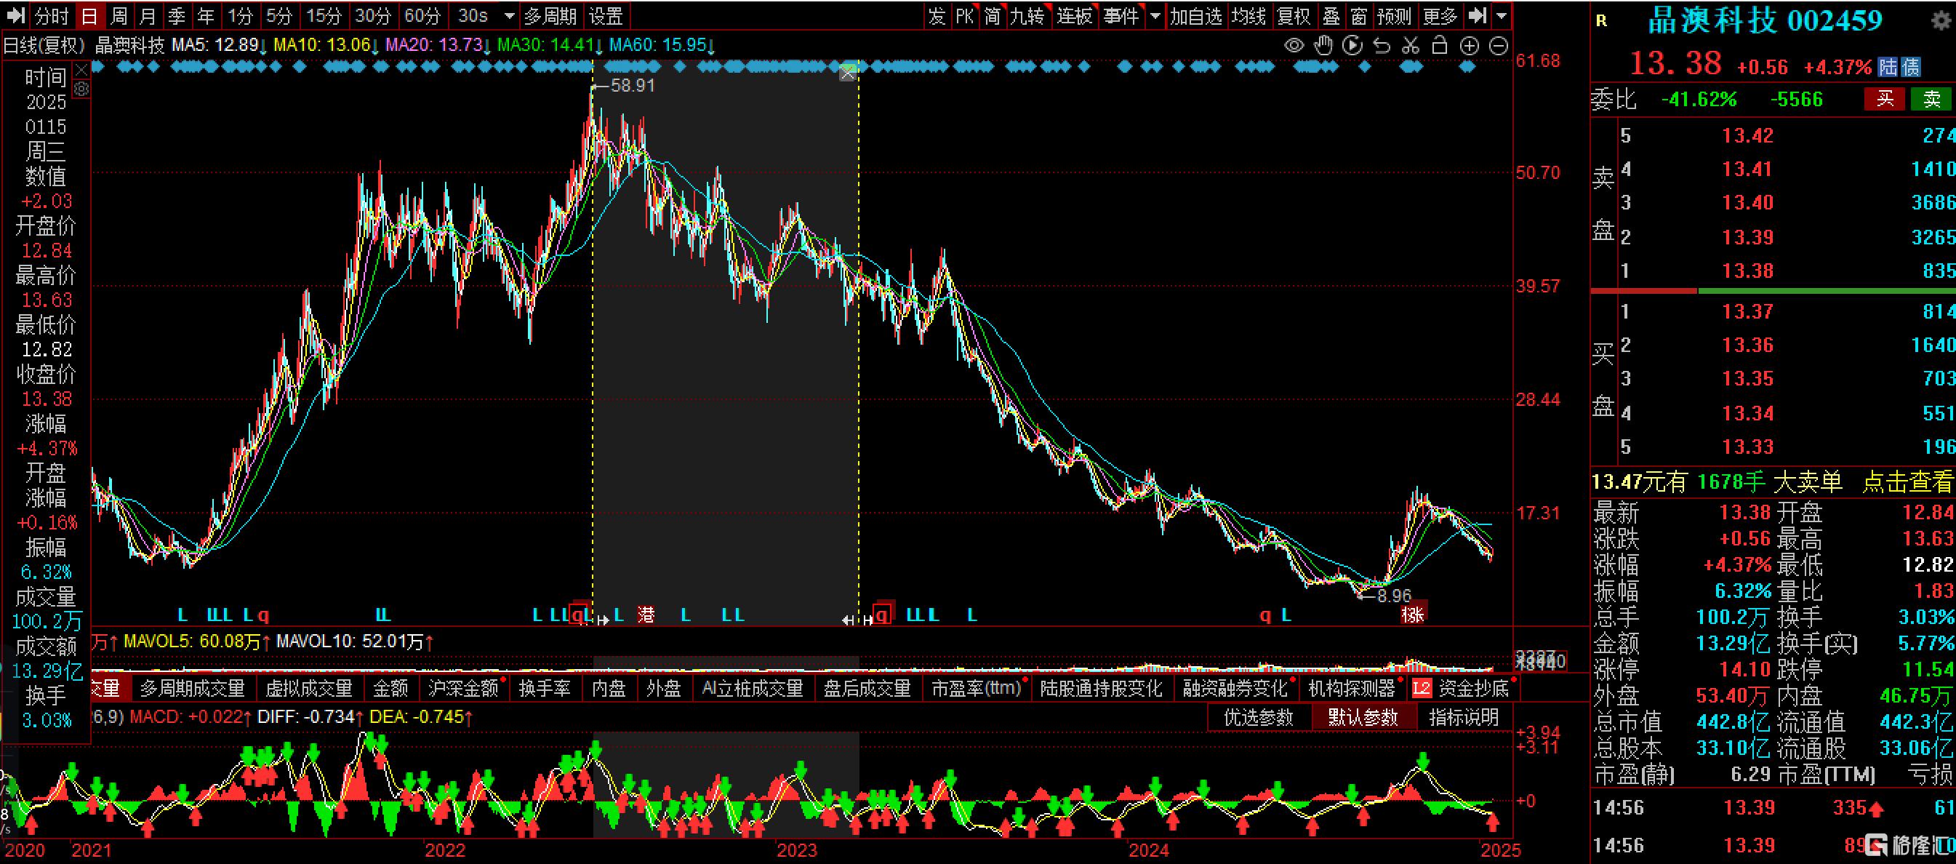Open the dropdown at the far right of toolbar
The width and height of the screenshot is (1956, 864).
click(x=1501, y=16)
